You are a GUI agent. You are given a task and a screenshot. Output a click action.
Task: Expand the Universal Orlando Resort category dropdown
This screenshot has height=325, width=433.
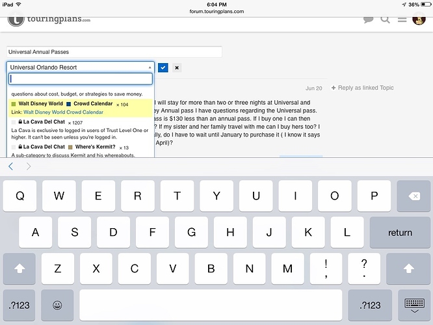pos(81,67)
